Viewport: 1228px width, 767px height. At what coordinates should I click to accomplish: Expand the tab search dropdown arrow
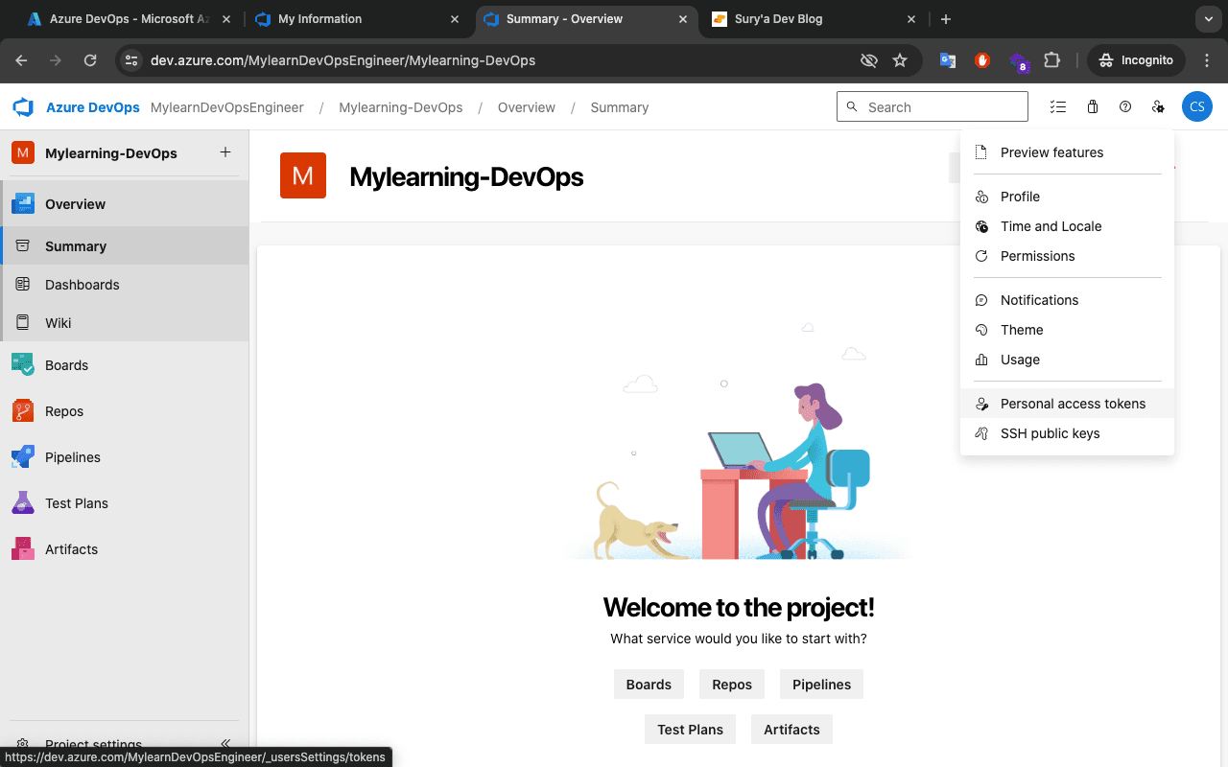click(1208, 19)
